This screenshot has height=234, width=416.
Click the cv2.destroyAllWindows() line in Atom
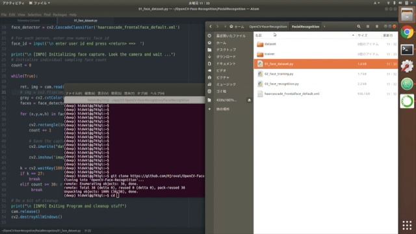click(36, 216)
